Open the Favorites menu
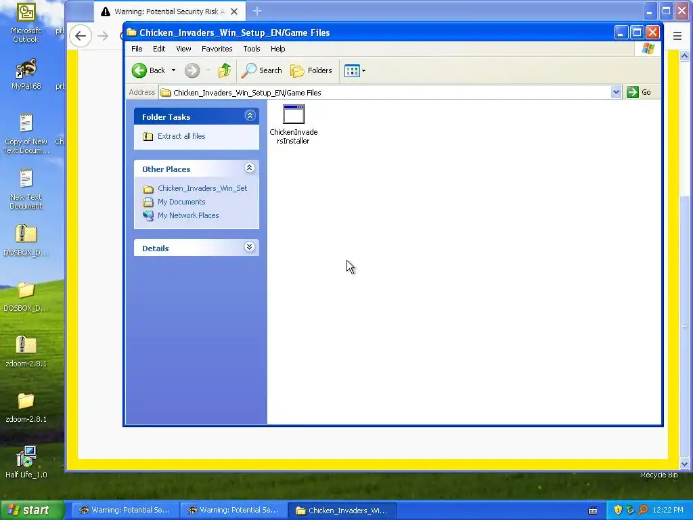Screen dimensions: 693x520 click(217, 49)
